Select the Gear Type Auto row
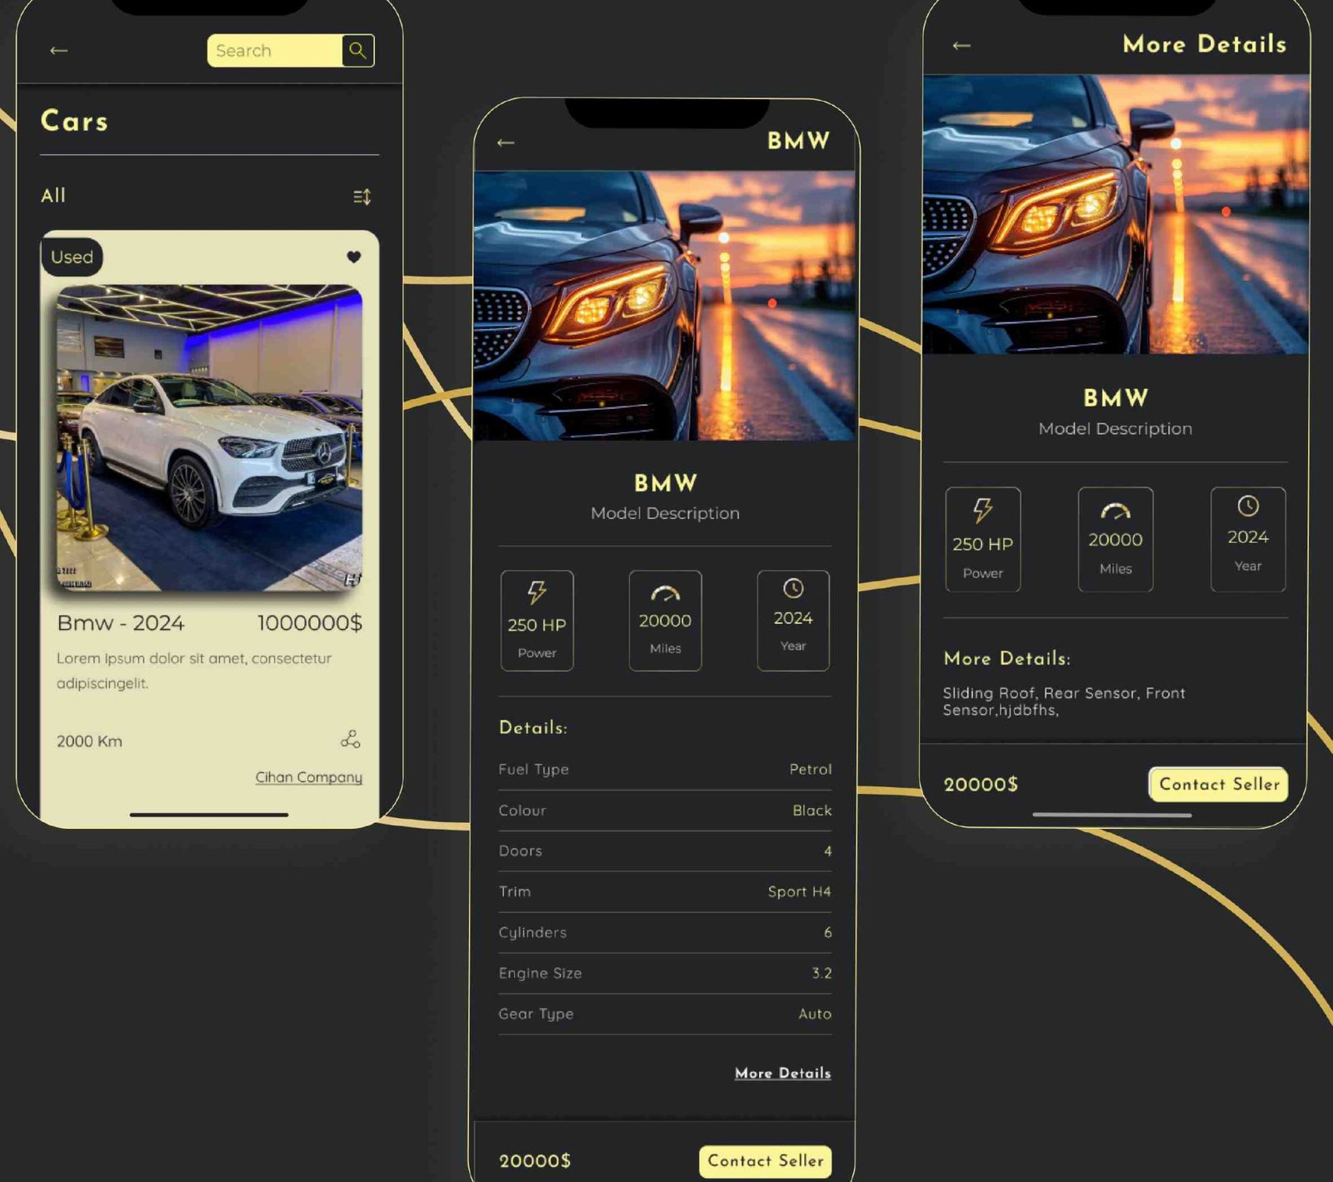Viewport: 1333px width, 1182px height. pyautogui.click(x=665, y=1015)
